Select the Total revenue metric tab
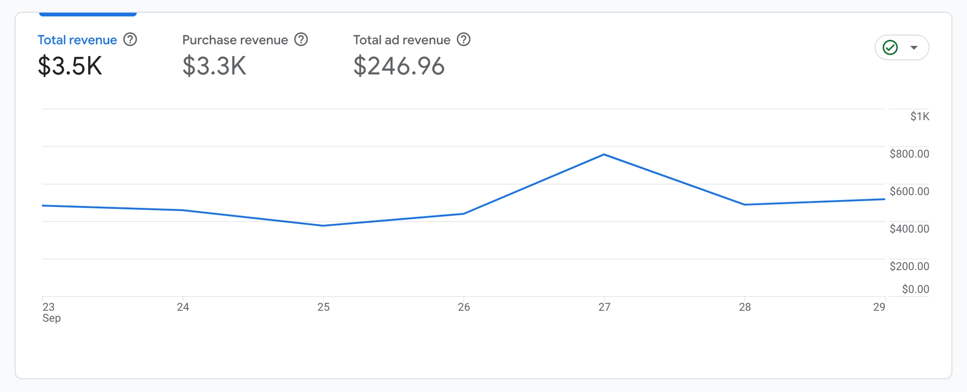The height and width of the screenshot is (392, 967). point(77,40)
